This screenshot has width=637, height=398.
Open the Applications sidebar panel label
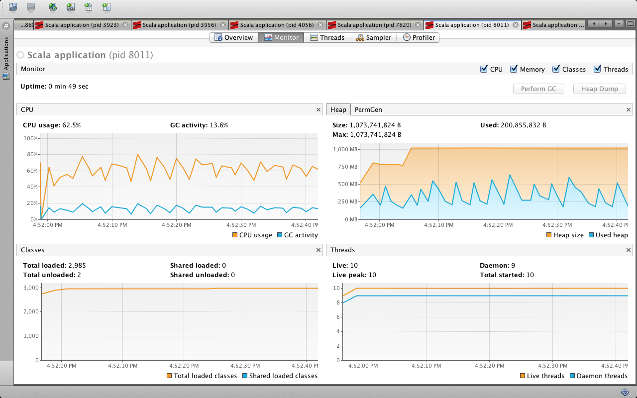[6, 53]
